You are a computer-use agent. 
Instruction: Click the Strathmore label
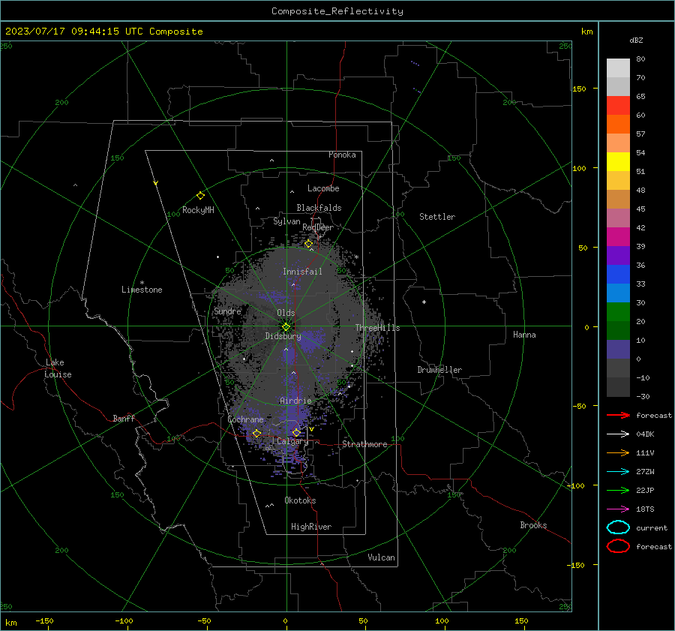tap(364, 444)
